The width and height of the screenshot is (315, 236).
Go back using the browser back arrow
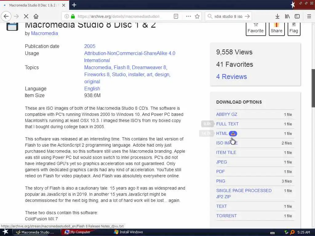pos(6,16)
